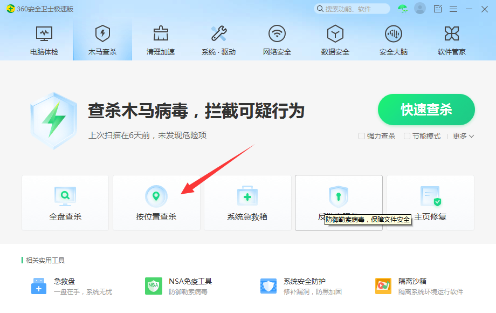Click the 网络安全 tab label

[x=277, y=52]
